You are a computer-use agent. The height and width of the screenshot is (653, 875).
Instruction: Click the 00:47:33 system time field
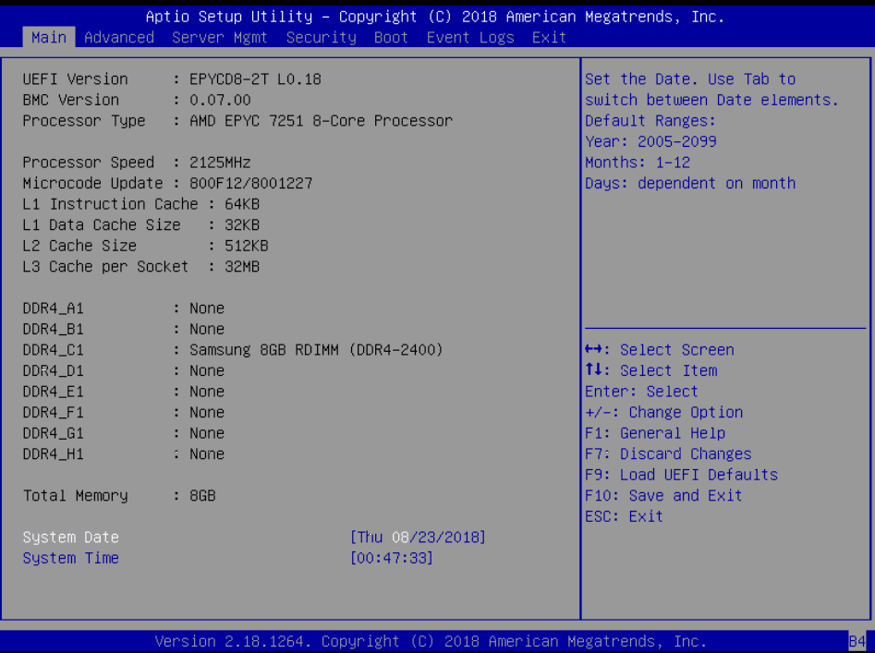pos(392,558)
